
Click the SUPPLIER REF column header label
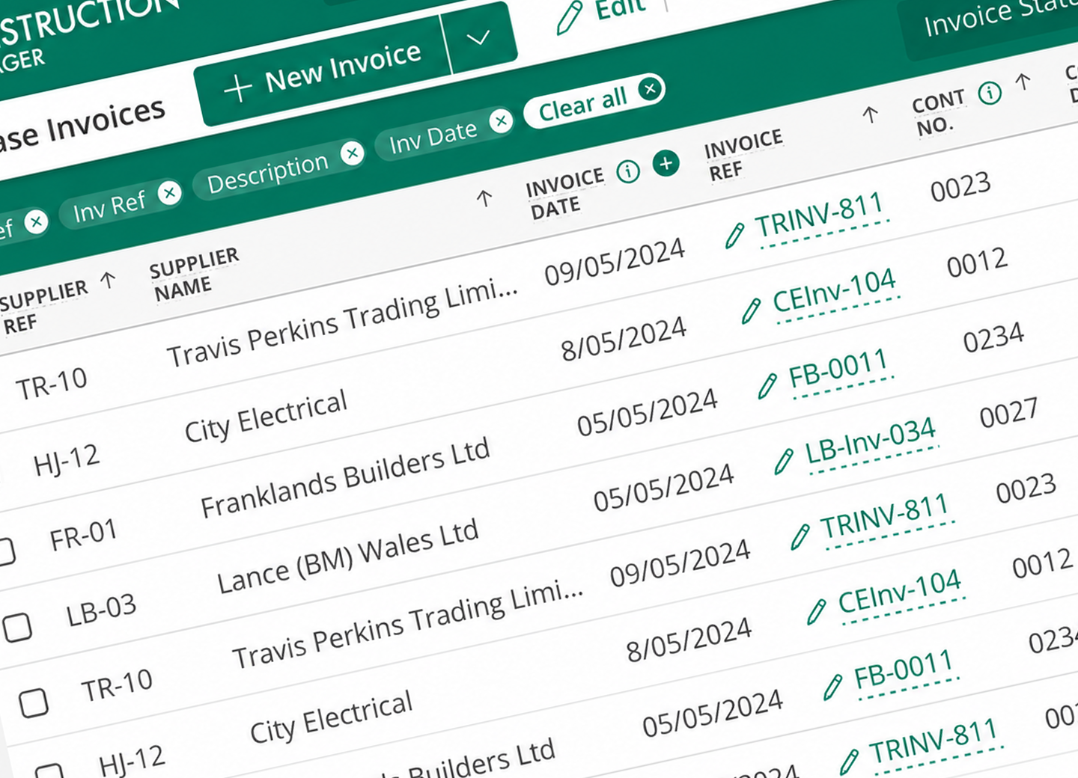(43, 308)
